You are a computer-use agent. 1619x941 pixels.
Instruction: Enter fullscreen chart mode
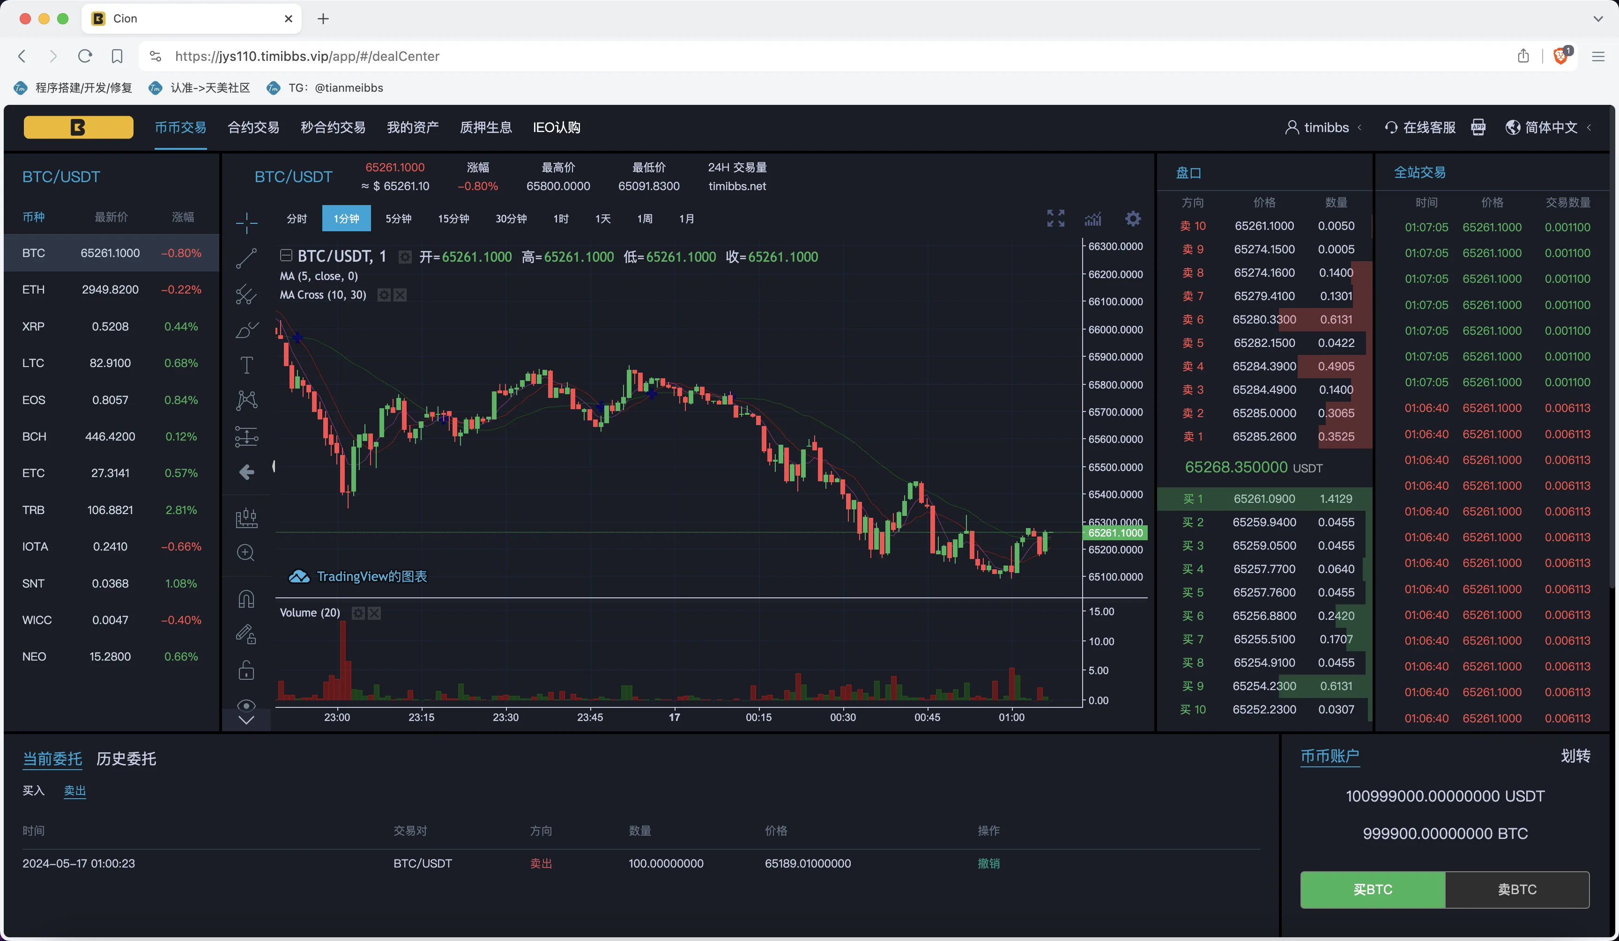pos(1055,219)
